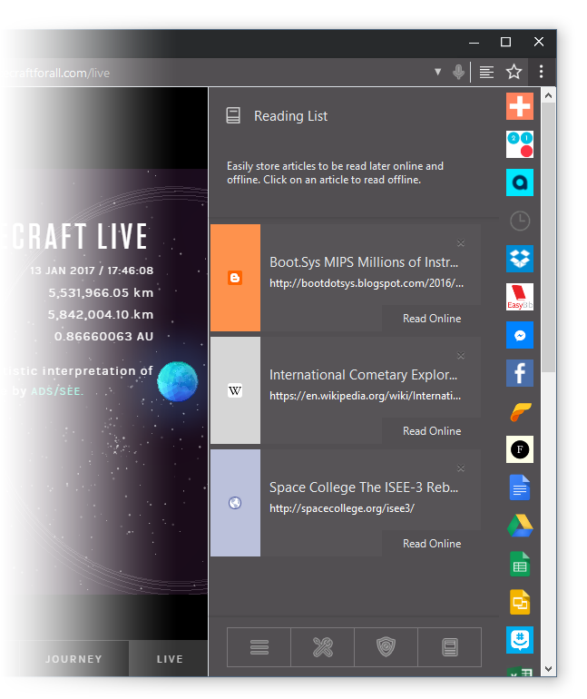Open the International Cometary Explor... article title

363,375
